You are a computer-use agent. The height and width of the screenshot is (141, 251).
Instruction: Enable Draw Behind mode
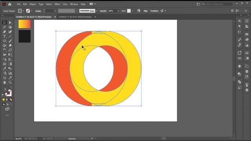click(x=7, y=104)
